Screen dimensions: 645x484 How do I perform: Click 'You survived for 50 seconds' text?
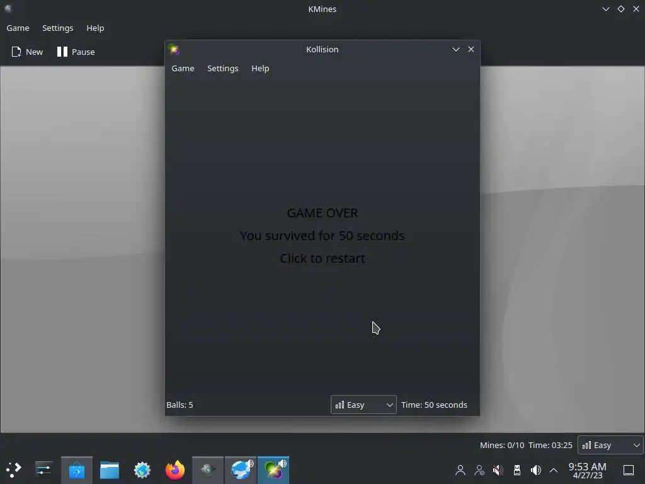[x=322, y=236]
